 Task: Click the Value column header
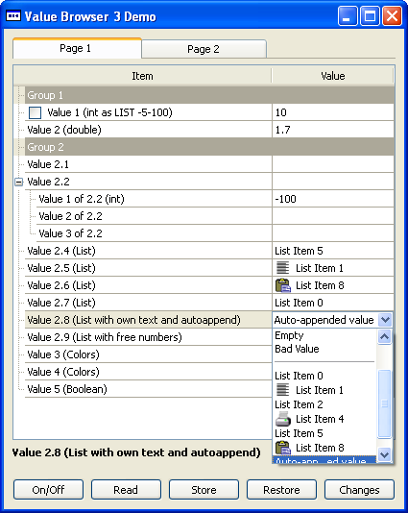tap(332, 76)
